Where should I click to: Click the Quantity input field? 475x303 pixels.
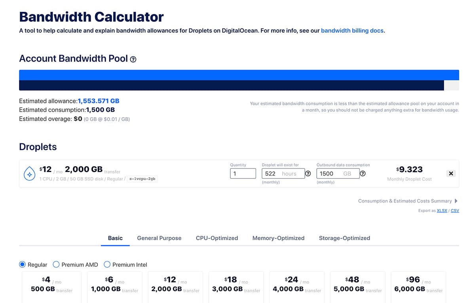[x=243, y=174]
